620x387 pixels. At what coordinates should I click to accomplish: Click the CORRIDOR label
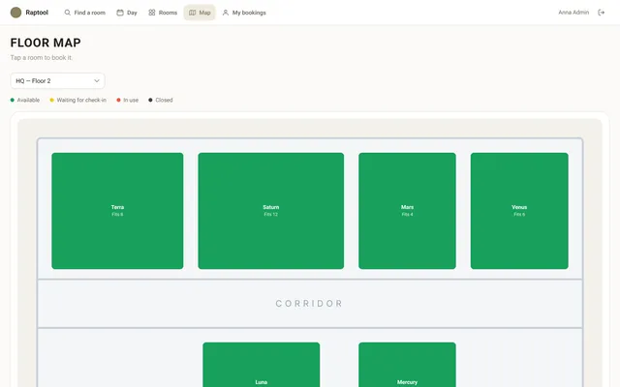pyautogui.click(x=309, y=303)
